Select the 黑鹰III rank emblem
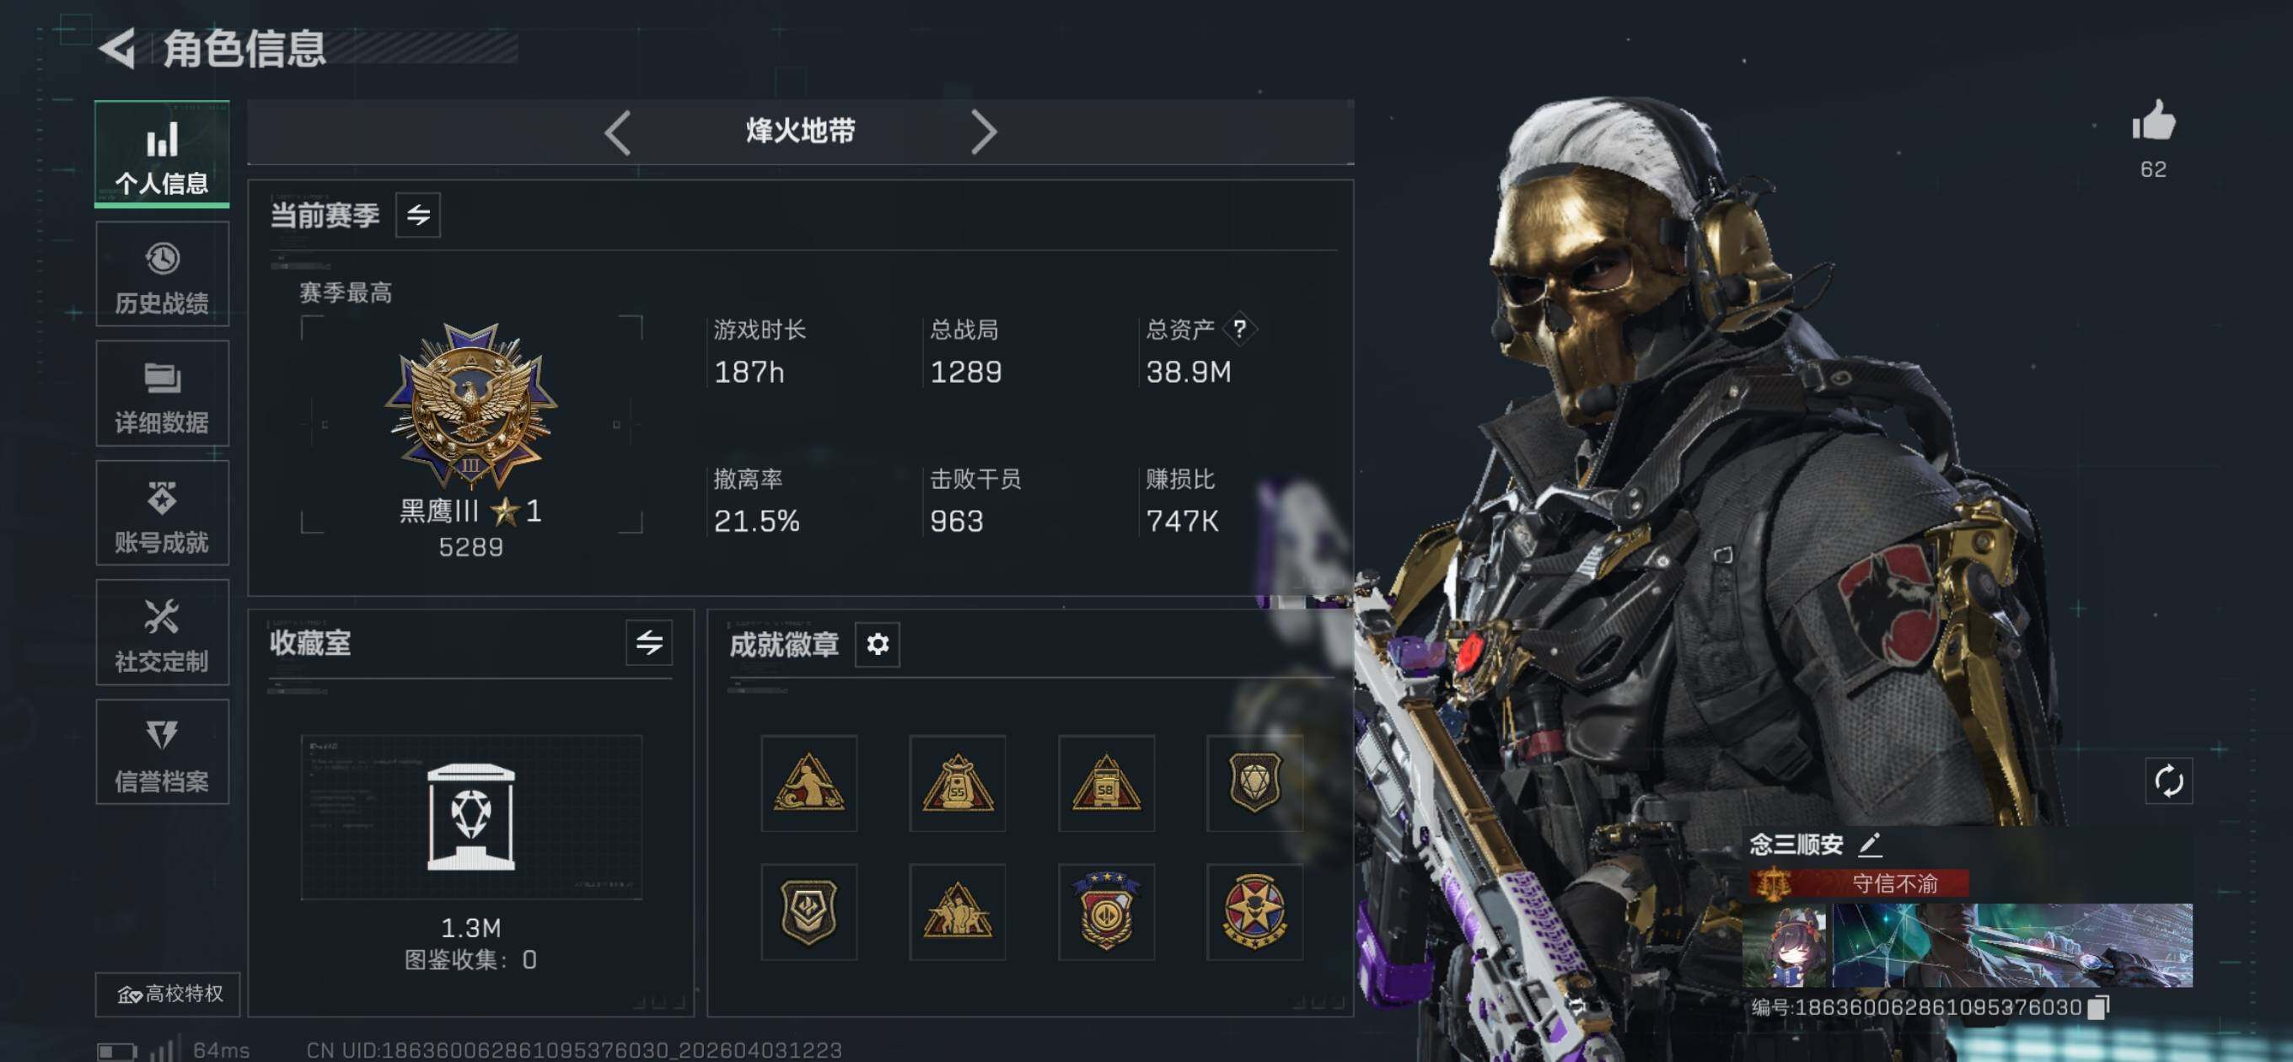Image resolution: width=2293 pixels, height=1062 pixels. [x=470, y=407]
